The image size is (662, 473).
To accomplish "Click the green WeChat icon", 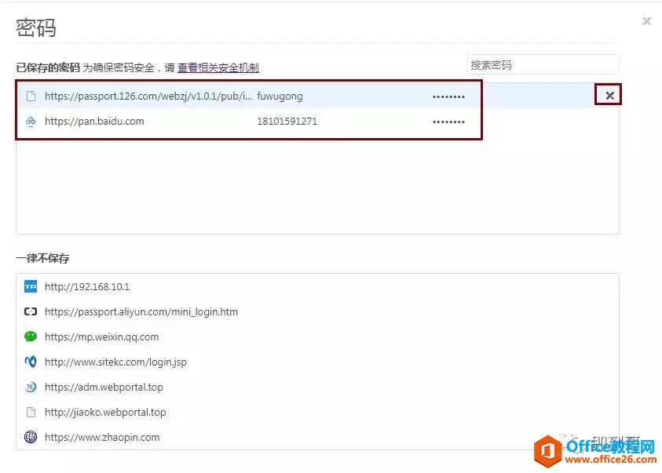I will pyautogui.click(x=31, y=337).
